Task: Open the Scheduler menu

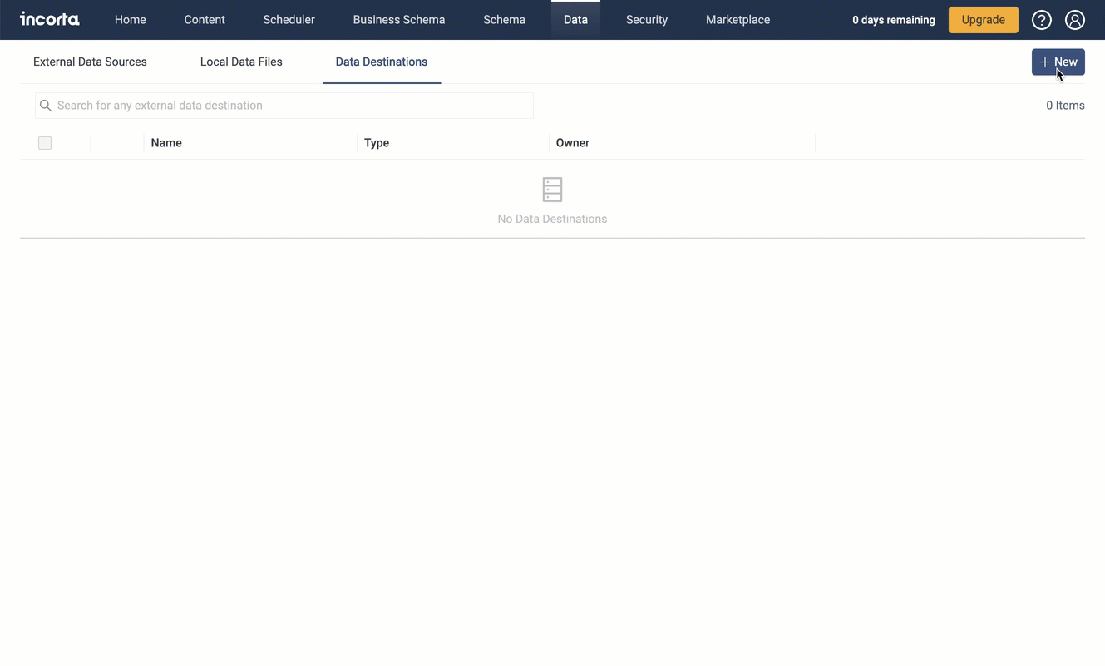Action: [289, 20]
